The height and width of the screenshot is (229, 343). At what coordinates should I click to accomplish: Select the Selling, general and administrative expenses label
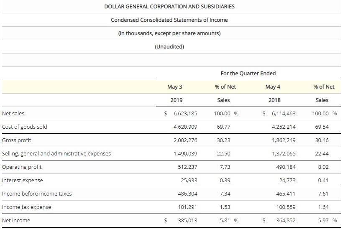pos(56,153)
